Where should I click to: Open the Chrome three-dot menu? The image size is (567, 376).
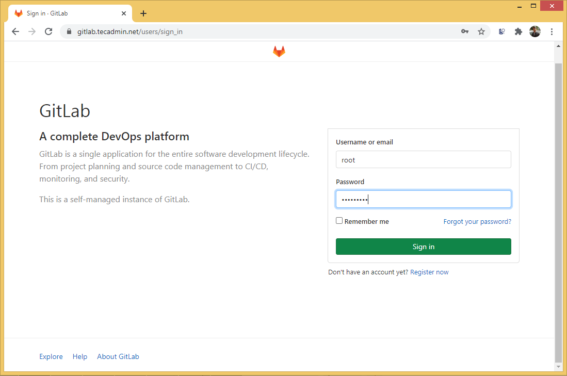[552, 31]
